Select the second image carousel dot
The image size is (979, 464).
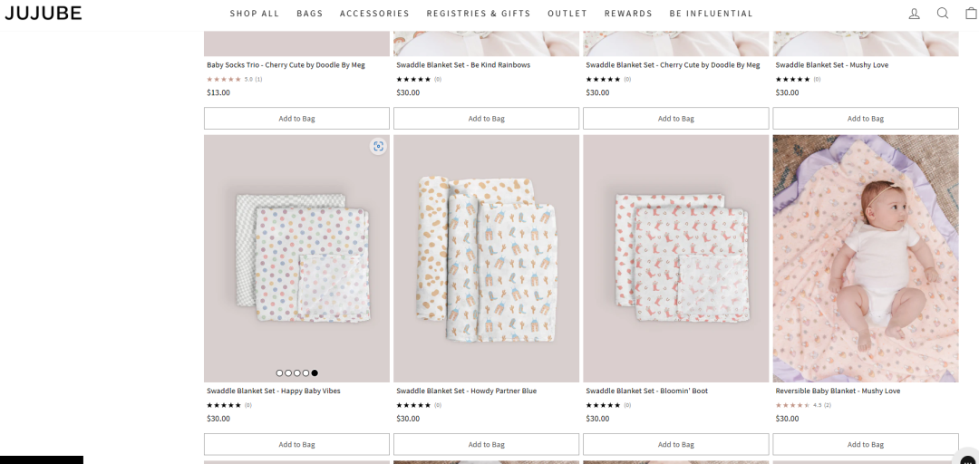pyautogui.click(x=288, y=372)
